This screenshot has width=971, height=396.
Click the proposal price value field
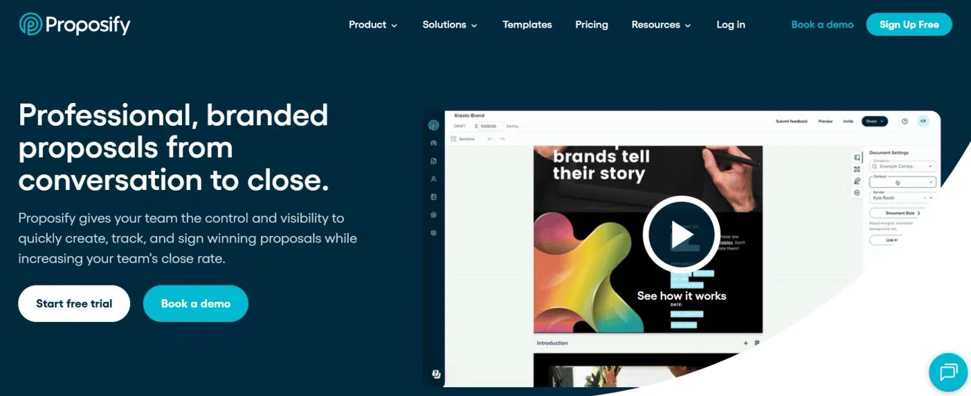click(491, 126)
